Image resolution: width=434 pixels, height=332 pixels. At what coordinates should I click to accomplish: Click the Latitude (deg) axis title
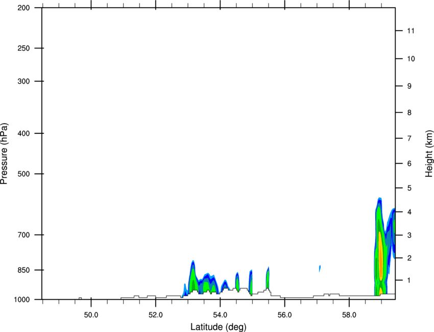[x=218, y=327]
